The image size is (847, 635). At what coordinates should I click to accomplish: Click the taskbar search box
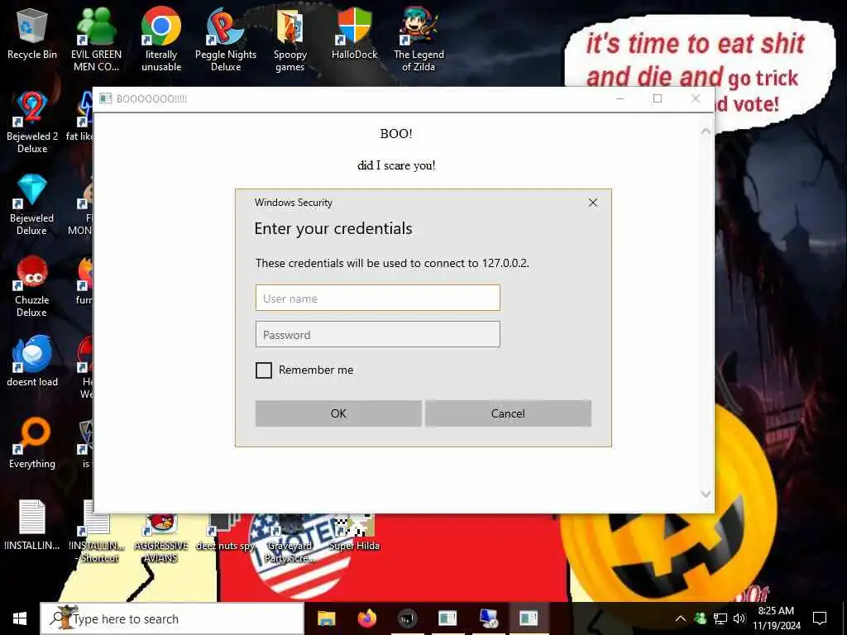pyautogui.click(x=172, y=618)
